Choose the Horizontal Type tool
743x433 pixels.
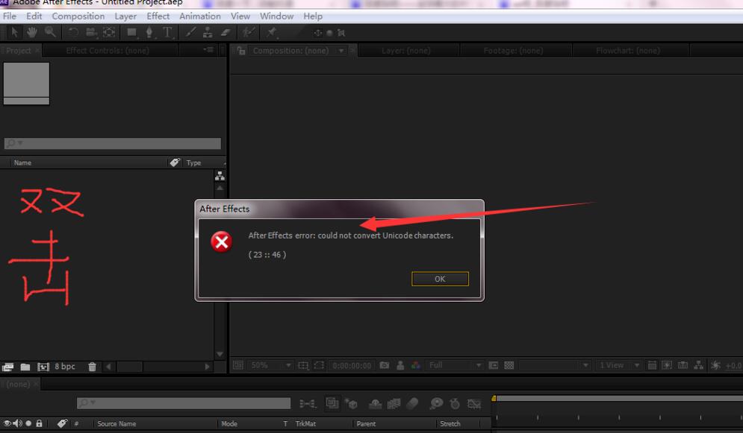[167, 32]
